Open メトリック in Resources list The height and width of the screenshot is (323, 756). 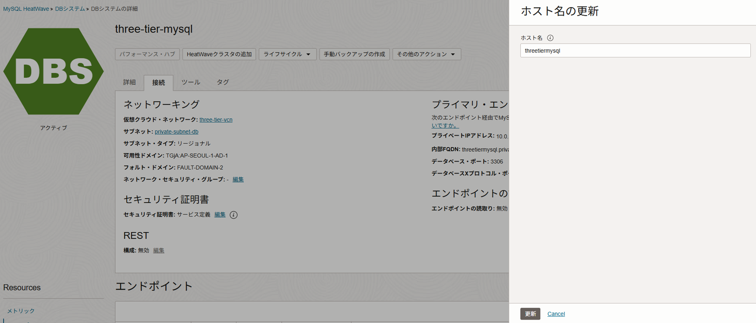point(21,311)
